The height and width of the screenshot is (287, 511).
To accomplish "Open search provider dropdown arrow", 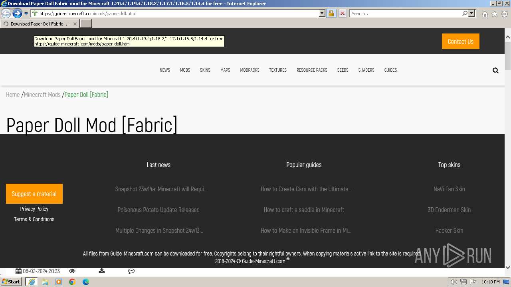I will (471, 13).
